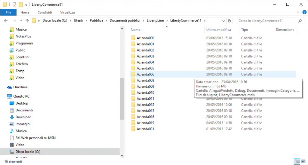Go to Disco locale (C:) breadcrumb
The image size is (308, 165).
pyautogui.click(x=55, y=21)
